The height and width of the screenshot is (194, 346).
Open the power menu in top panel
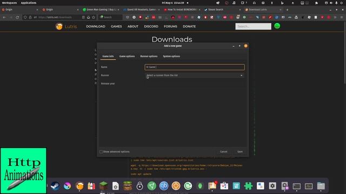(342, 3)
